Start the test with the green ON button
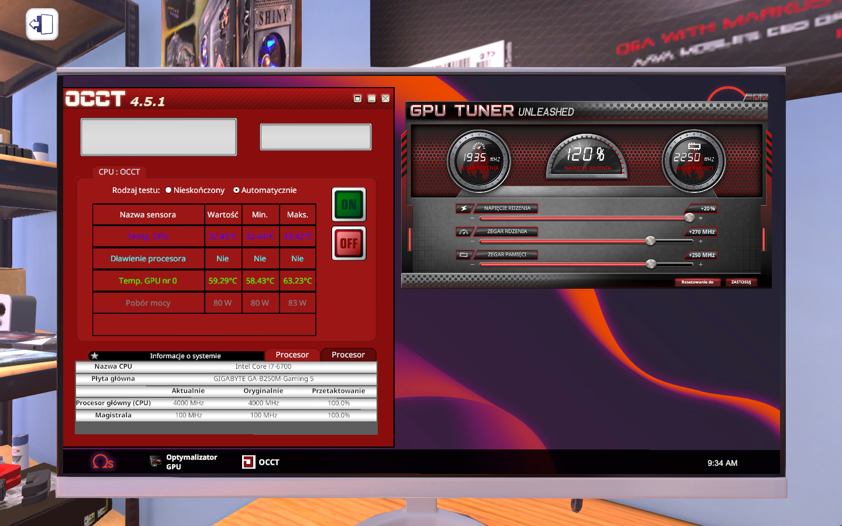 pos(349,205)
